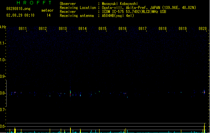Click time marker 0820
210x133 pixels.
(203, 29)
